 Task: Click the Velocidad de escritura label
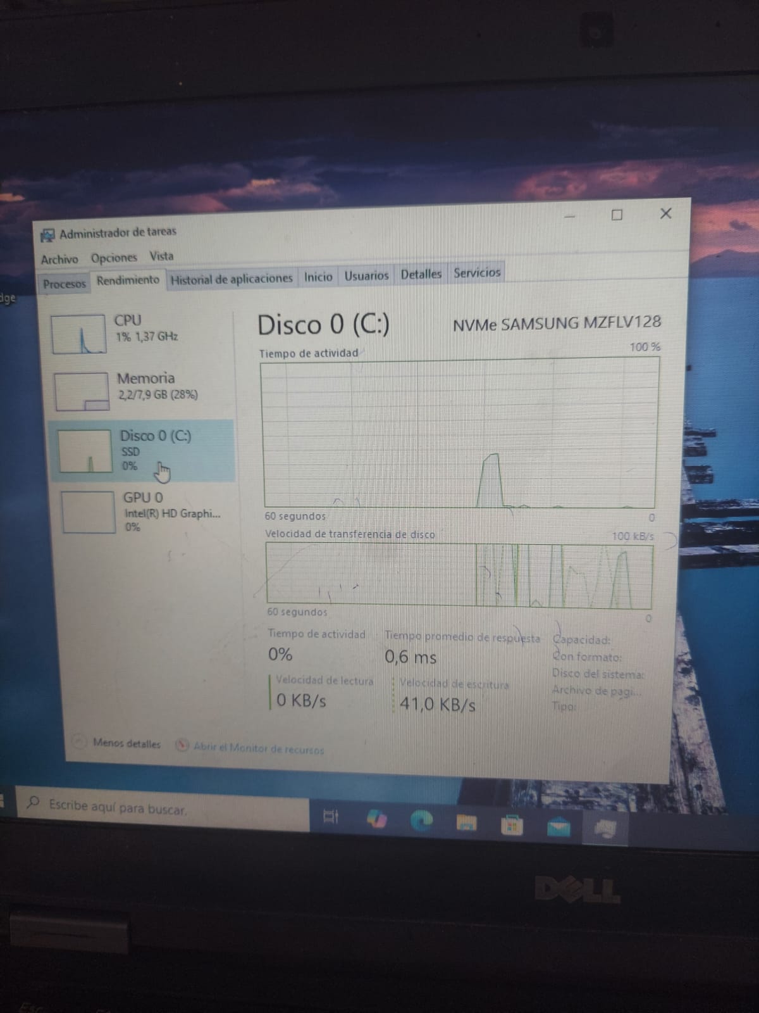click(x=454, y=684)
